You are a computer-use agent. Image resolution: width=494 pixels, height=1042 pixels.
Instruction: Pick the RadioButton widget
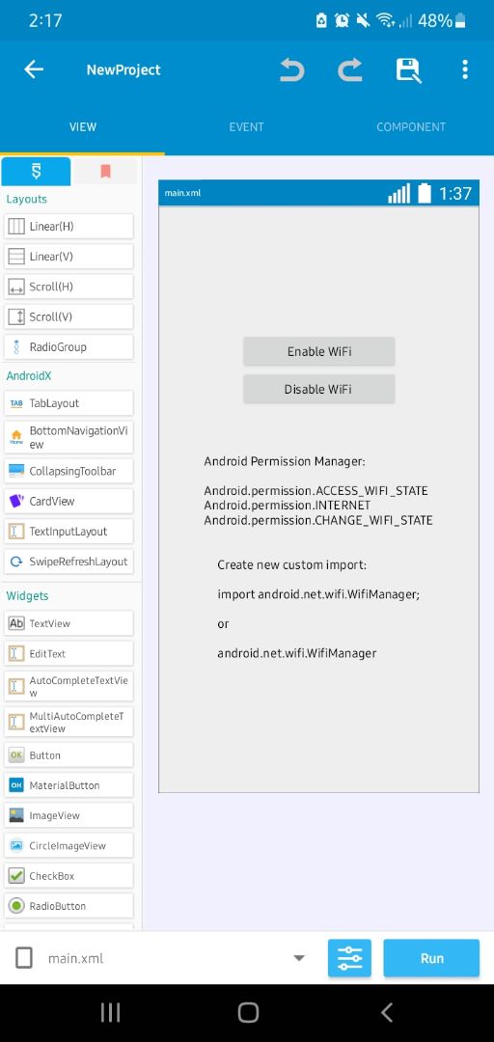pos(69,906)
